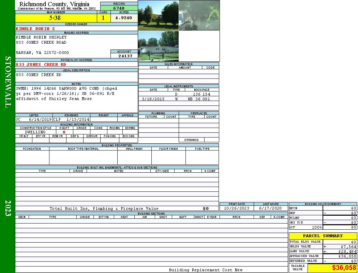Open the blurry top-right property photo
Viewport: 358px width, 273px height.
tap(199, 15)
